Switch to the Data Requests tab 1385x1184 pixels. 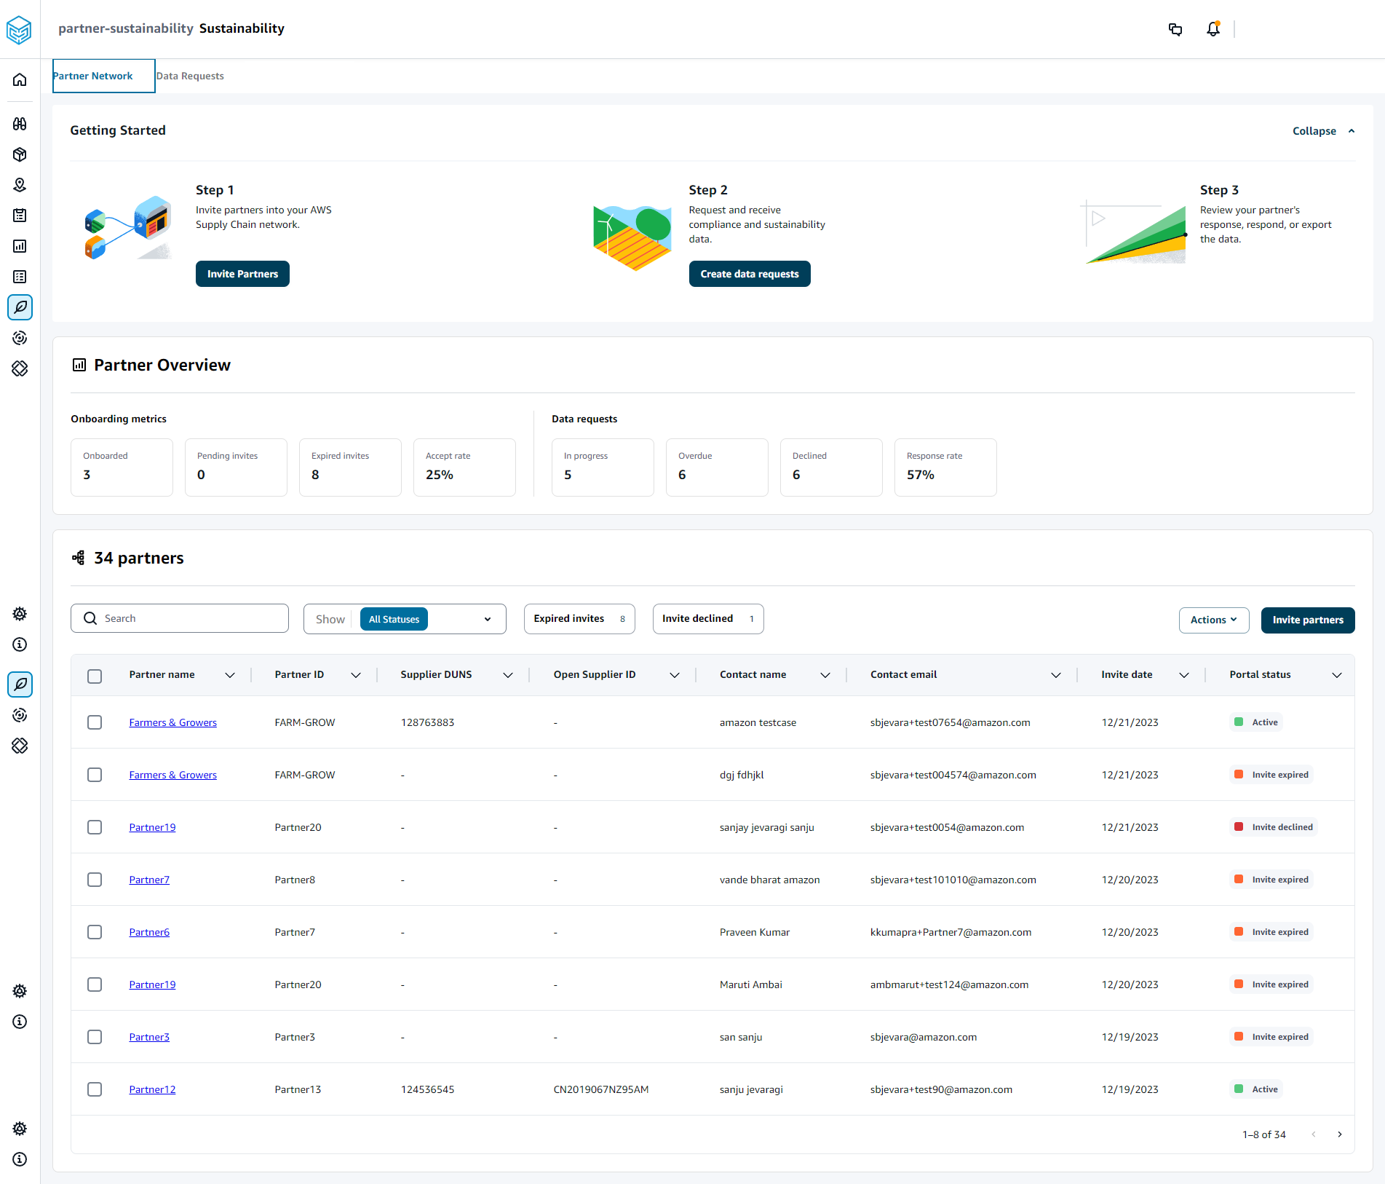click(190, 76)
